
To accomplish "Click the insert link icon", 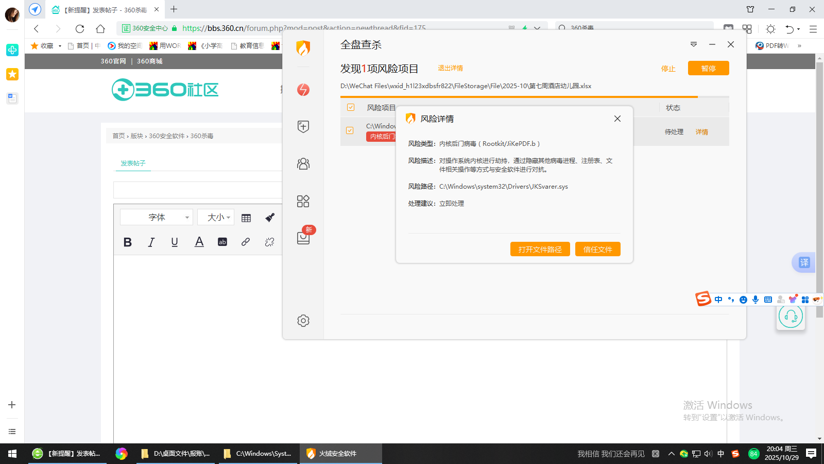I will tap(246, 242).
